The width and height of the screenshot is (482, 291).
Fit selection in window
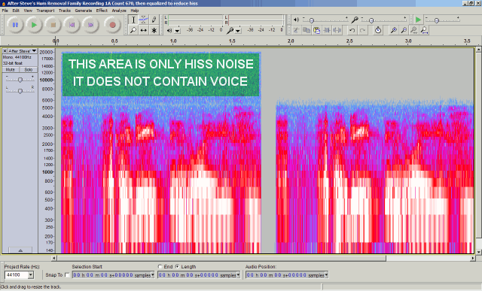[414, 30]
